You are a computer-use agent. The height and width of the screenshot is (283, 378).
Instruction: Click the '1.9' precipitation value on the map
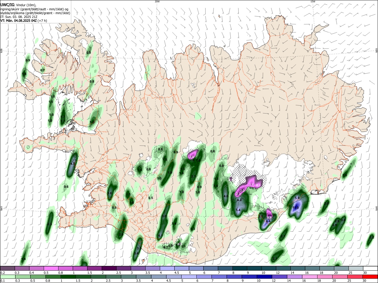point(170,173)
